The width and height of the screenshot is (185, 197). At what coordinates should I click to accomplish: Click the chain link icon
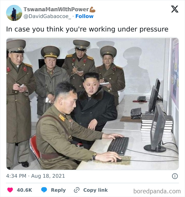[x=77, y=190]
